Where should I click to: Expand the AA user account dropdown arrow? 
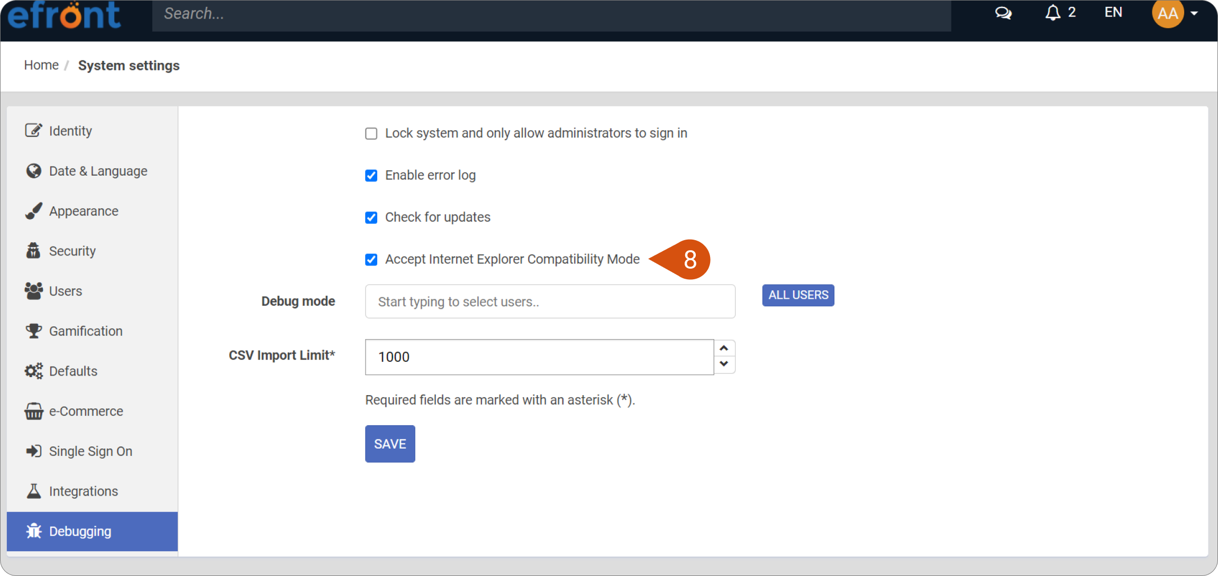(1194, 13)
